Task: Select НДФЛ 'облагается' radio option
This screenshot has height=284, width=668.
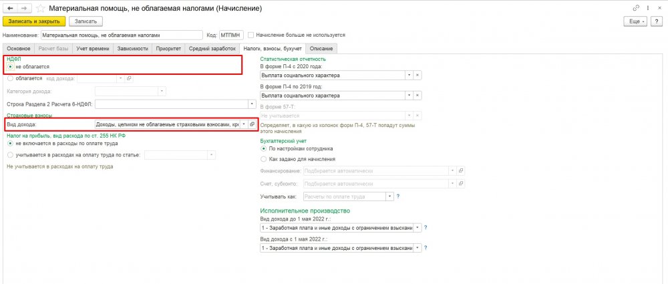Action: pos(9,78)
